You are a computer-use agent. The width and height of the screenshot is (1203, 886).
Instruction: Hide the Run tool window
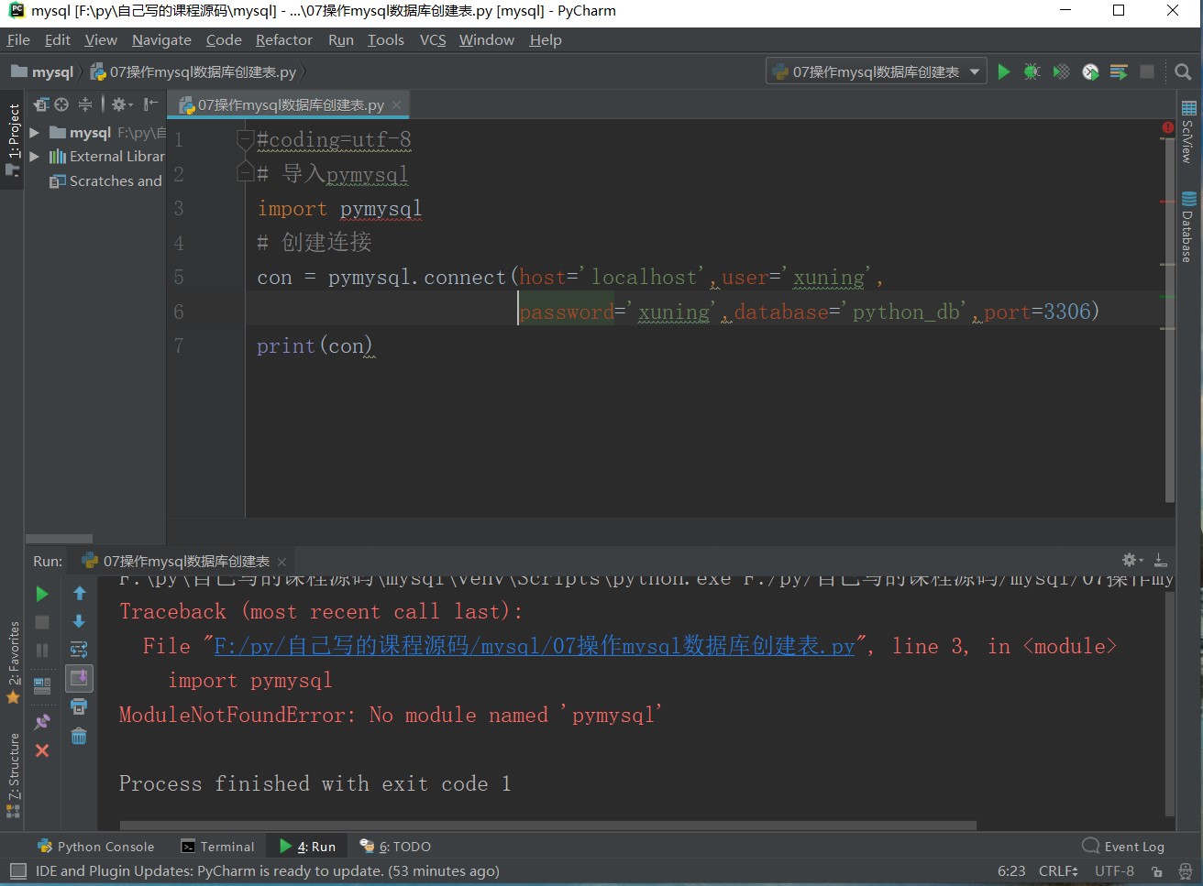(x=1160, y=560)
